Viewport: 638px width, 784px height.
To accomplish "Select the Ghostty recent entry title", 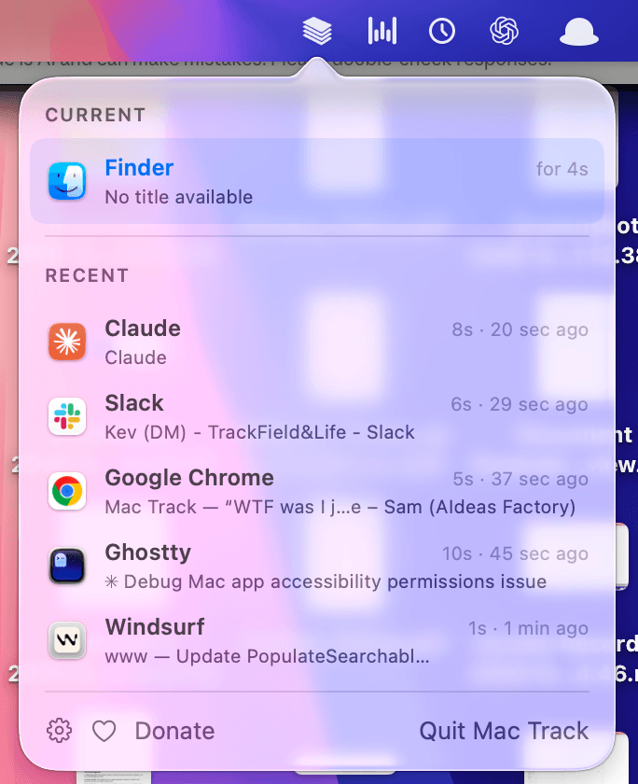I will (x=148, y=553).
